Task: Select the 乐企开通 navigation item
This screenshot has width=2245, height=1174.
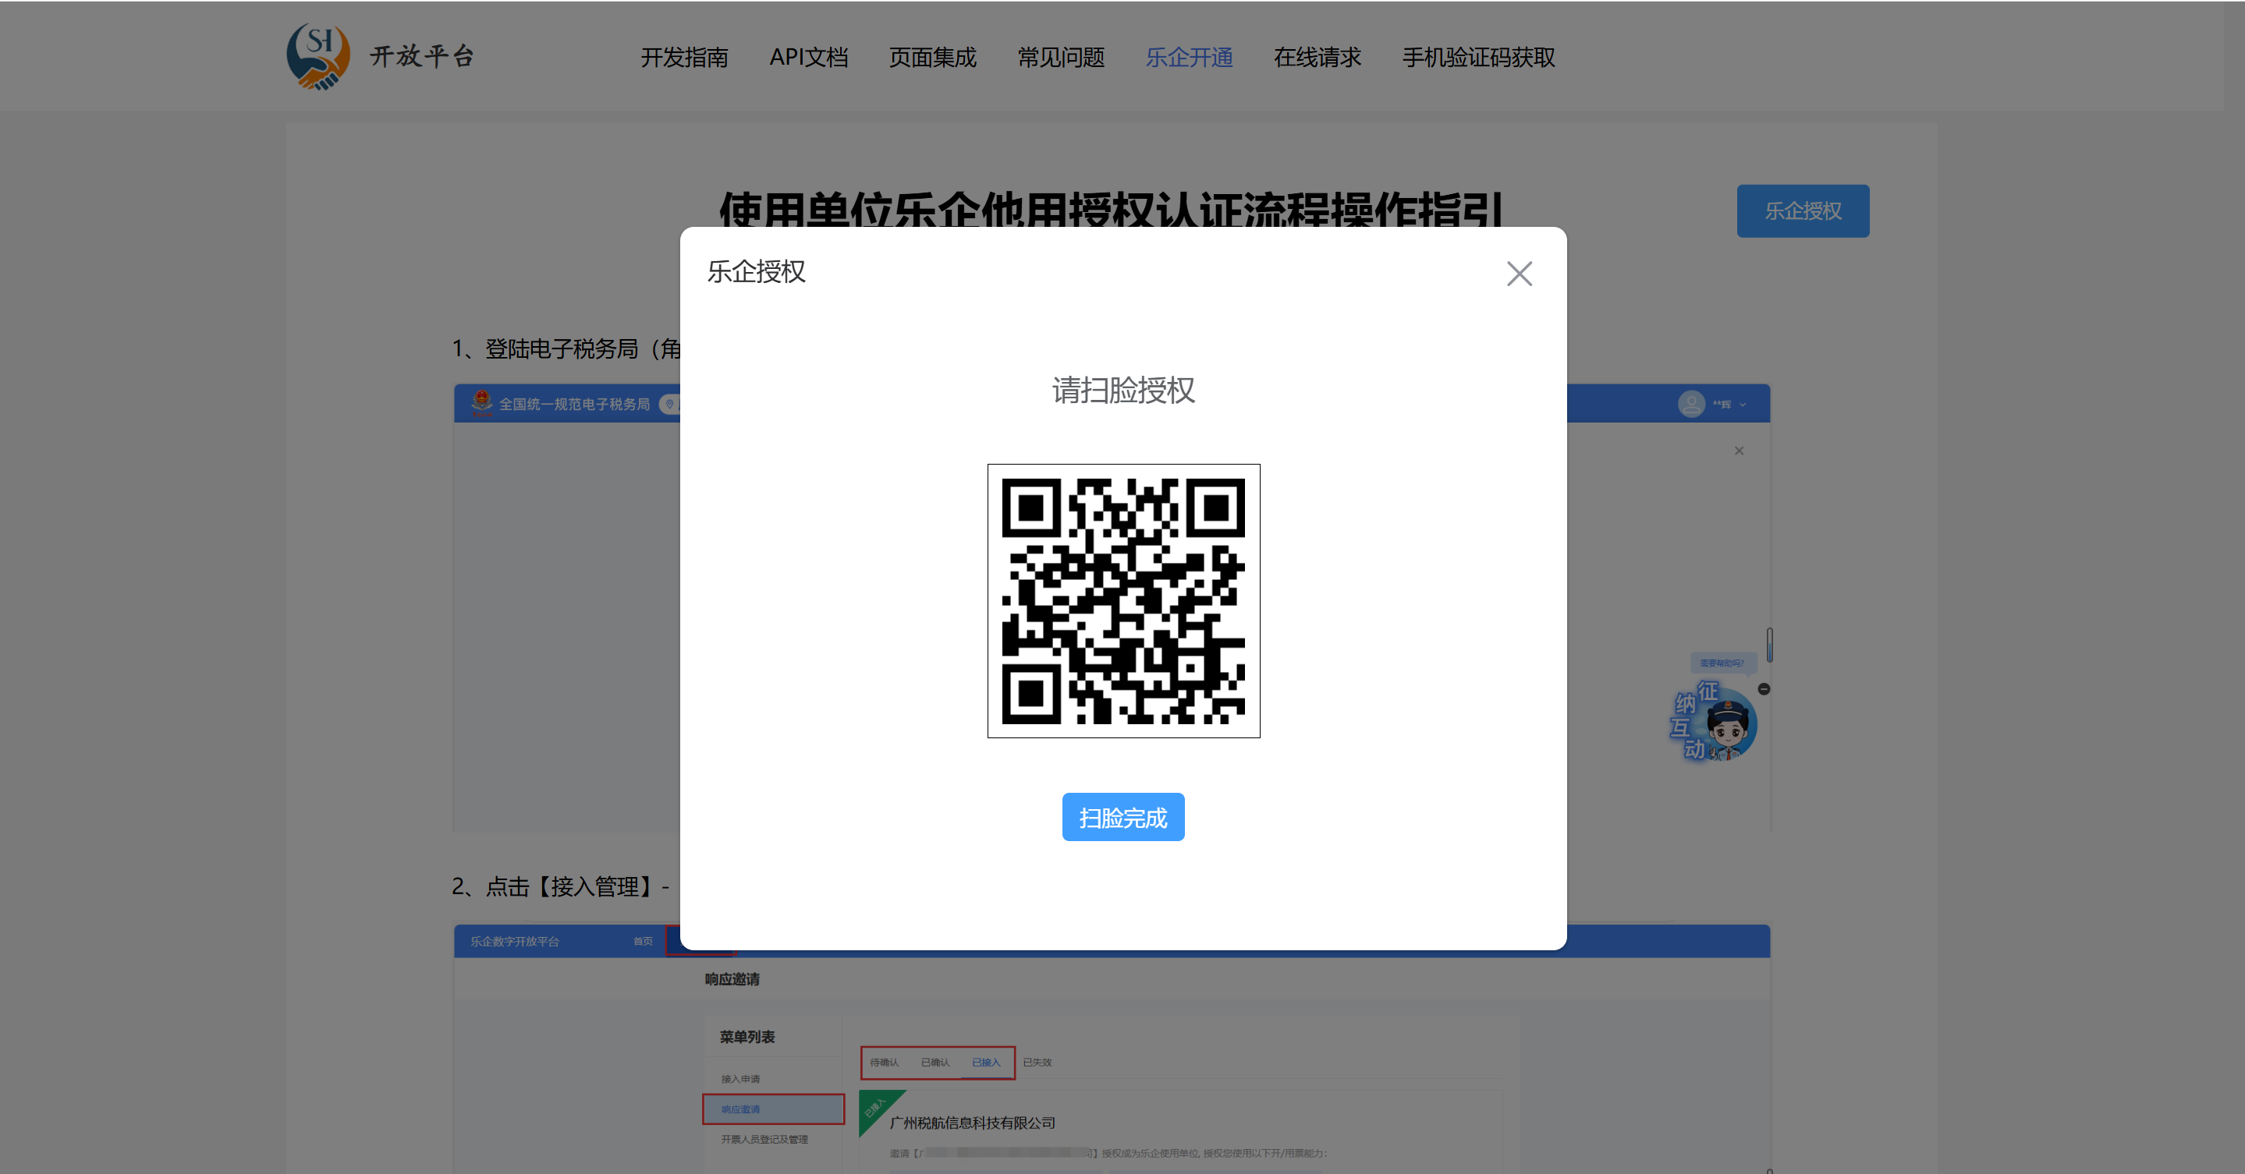Action: 1189,58
